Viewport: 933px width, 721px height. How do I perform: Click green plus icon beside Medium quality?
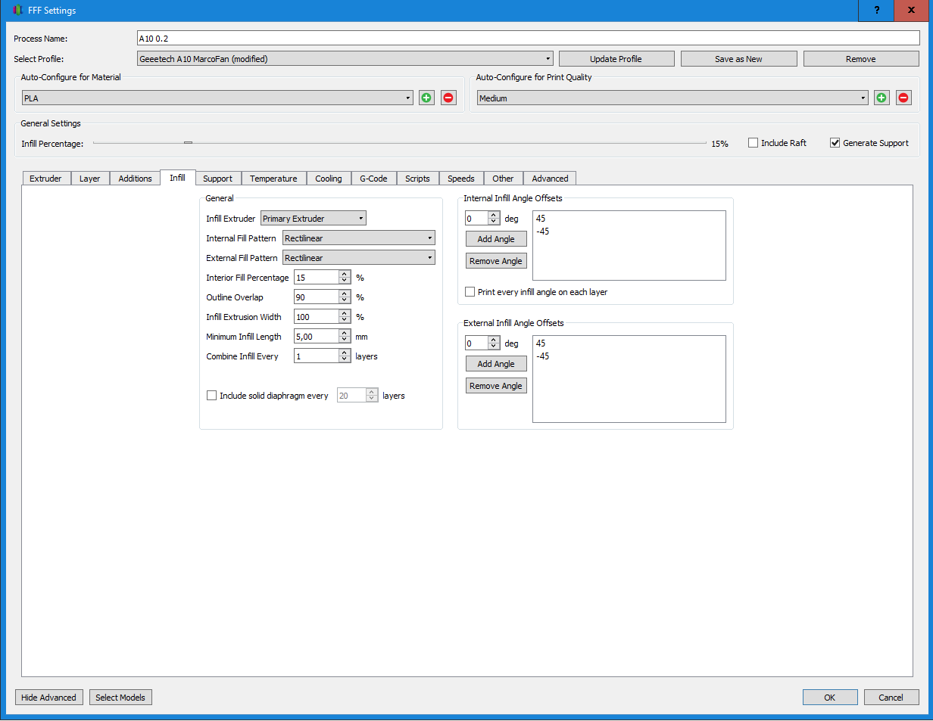[x=882, y=98]
